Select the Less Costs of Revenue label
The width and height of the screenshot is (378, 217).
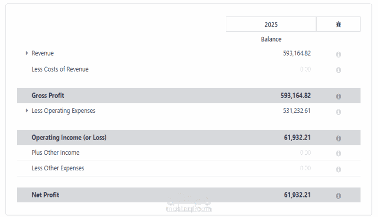[x=60, y=69]
